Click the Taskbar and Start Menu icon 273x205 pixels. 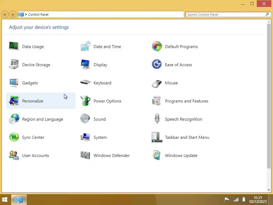[157, 137]
